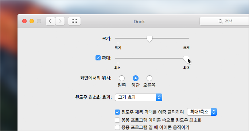
Task: Click the magnifying glass search icon
Action: click(221, 21)
